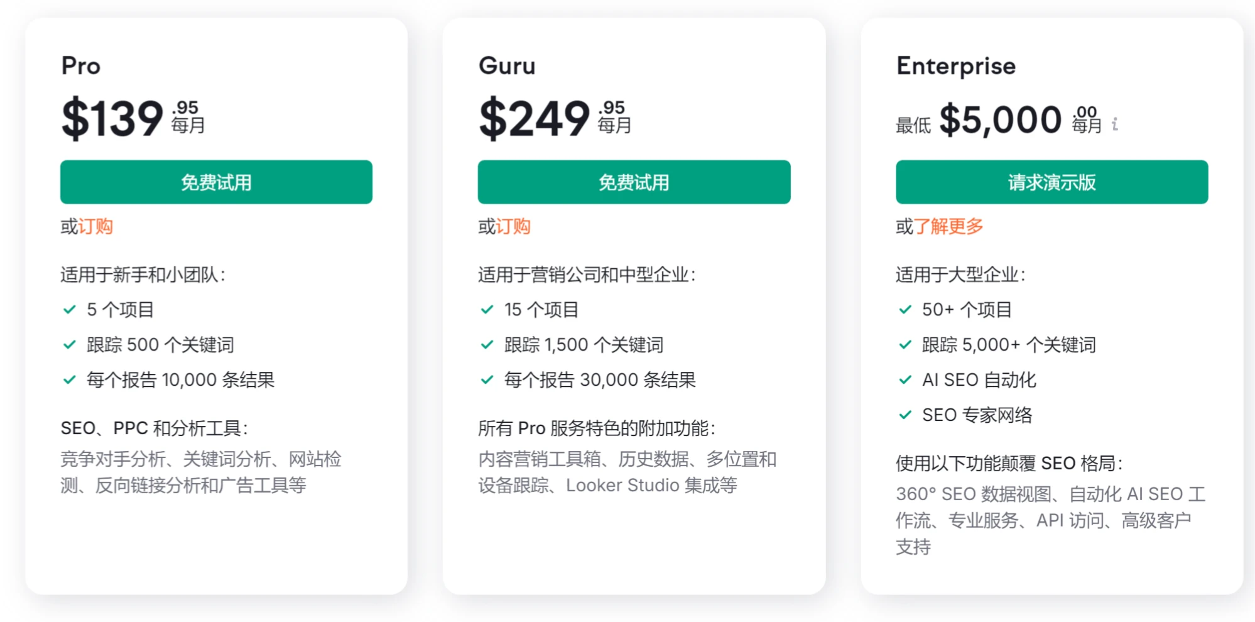Click the checkmark beside "跟踪 5,000+ 个关键词"
Image resolution: width=1255 pixels, height=622 pixels.
[905, 344]
